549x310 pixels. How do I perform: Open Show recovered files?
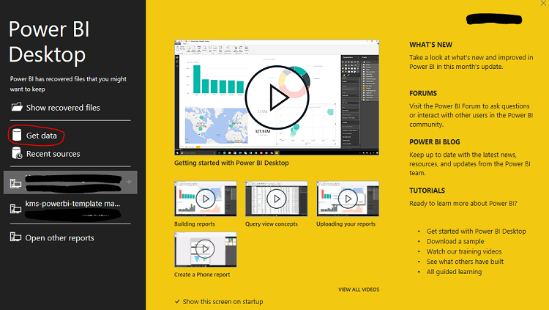tap(63, 108)
